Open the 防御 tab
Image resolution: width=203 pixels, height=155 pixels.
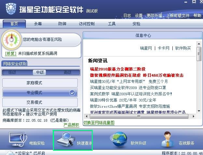[x=62, y=24]
